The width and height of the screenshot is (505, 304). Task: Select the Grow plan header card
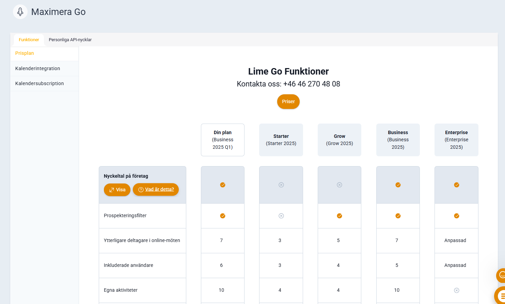coord(340,140)
